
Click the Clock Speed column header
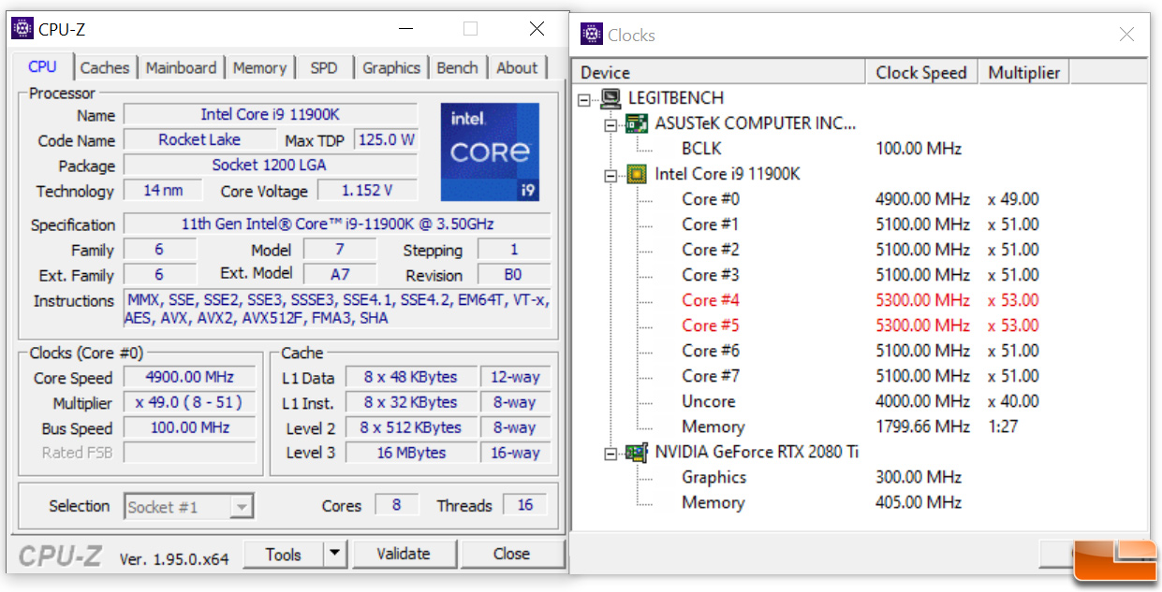point(921,72)
